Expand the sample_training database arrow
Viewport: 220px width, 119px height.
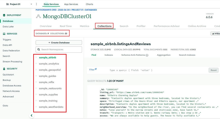pyautogui.click(x=36, y=101)
